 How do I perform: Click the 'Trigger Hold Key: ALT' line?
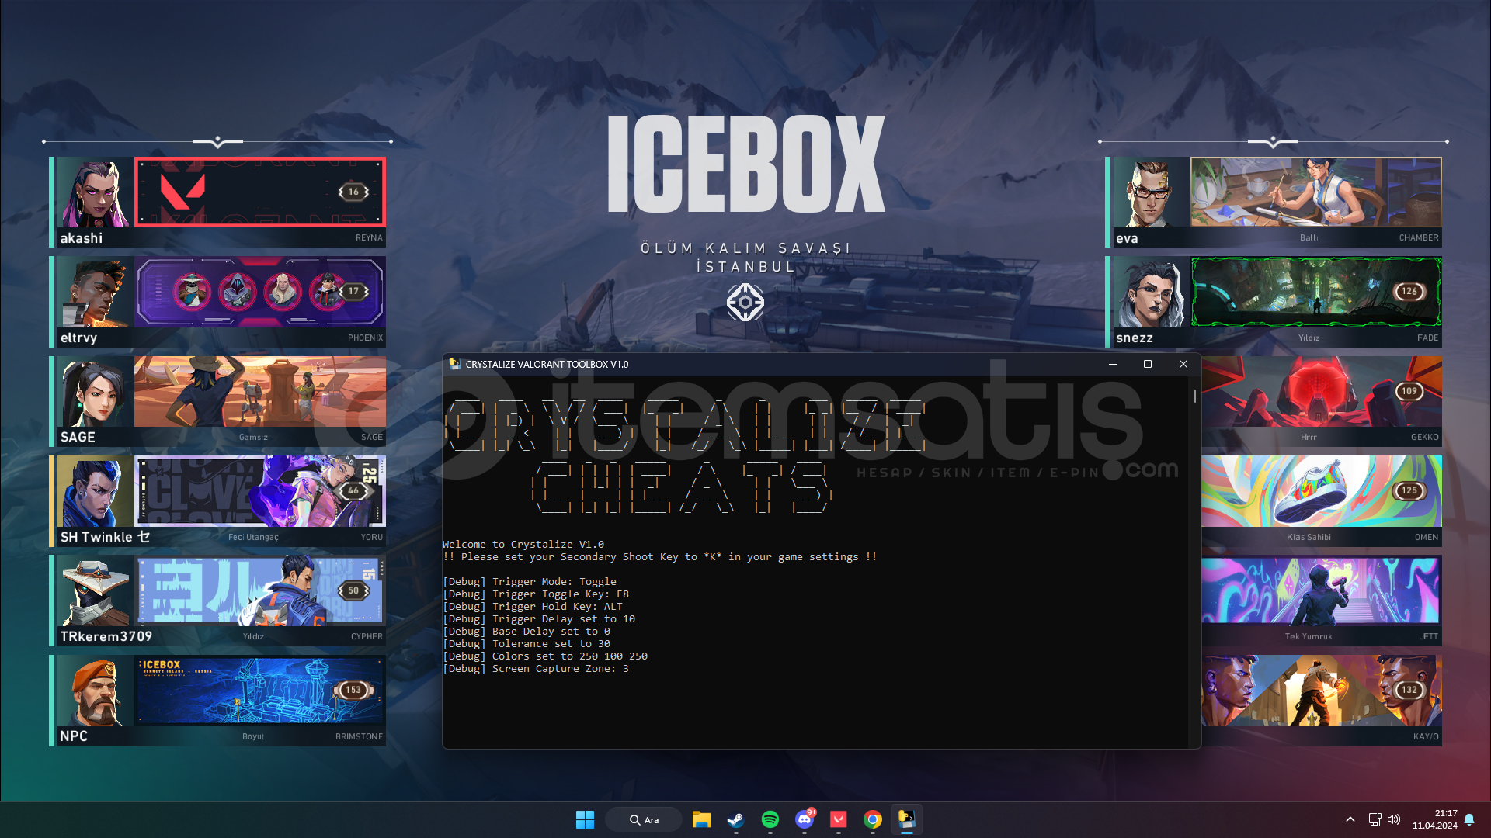pos(533,607)
